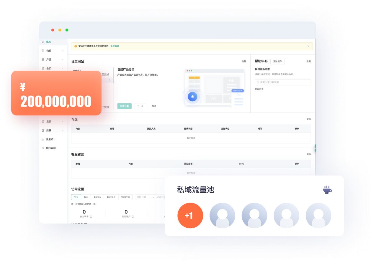The image size is (376, 263).
Task: Expand the 询盘 sidebar menu chevron
Action: click(x=62, y=51)
